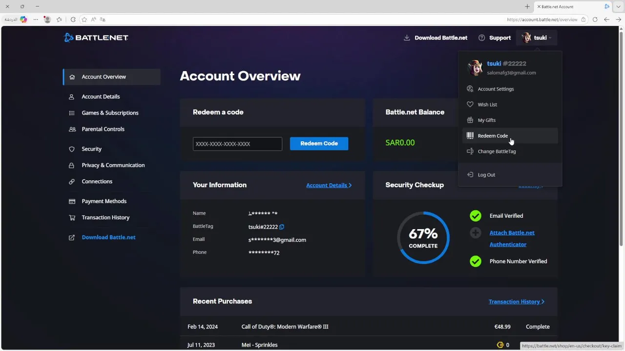Open the Copilot icon in browser toolbar
The width and height of the screenshot is (625, 351).
coord(23,19)
